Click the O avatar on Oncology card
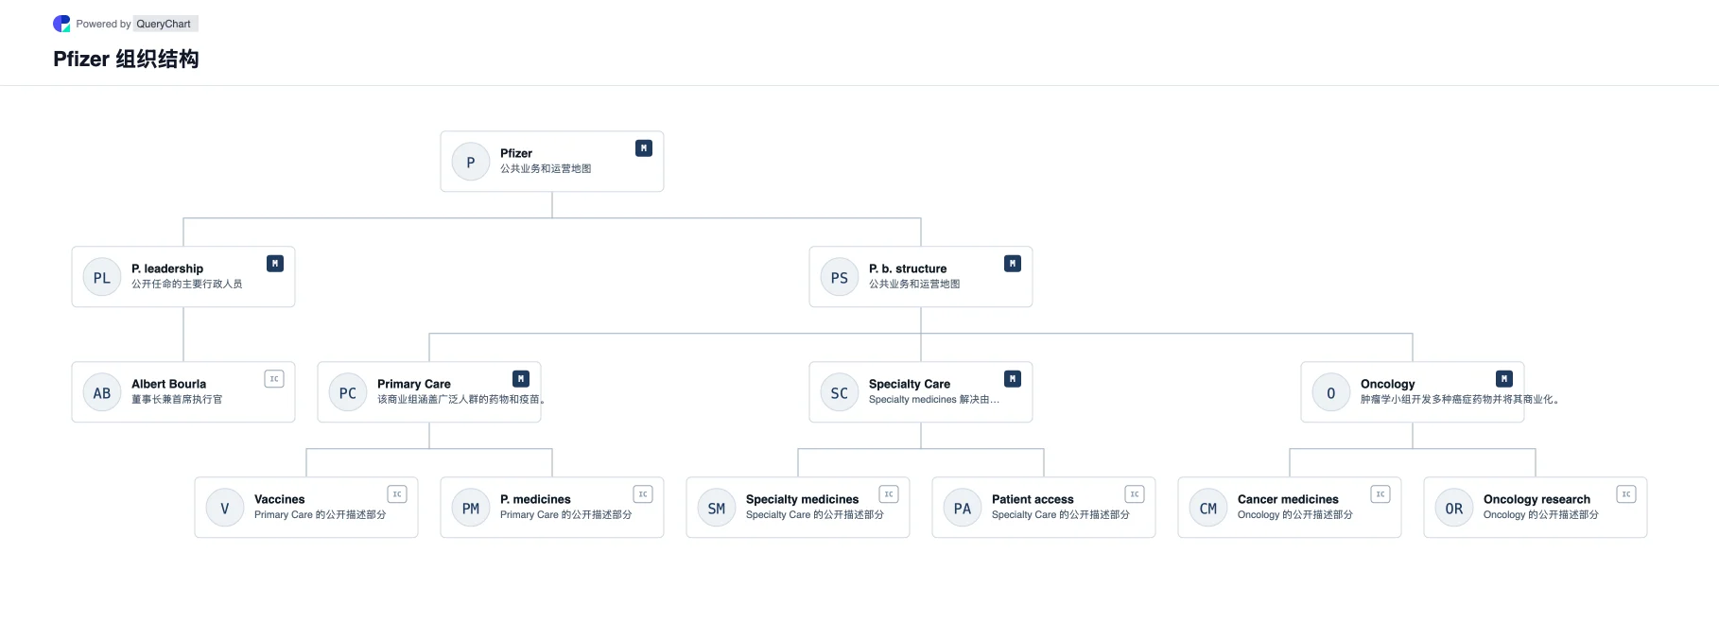The width and height of the screenshot is (1719, 622). coord(1331,392)
